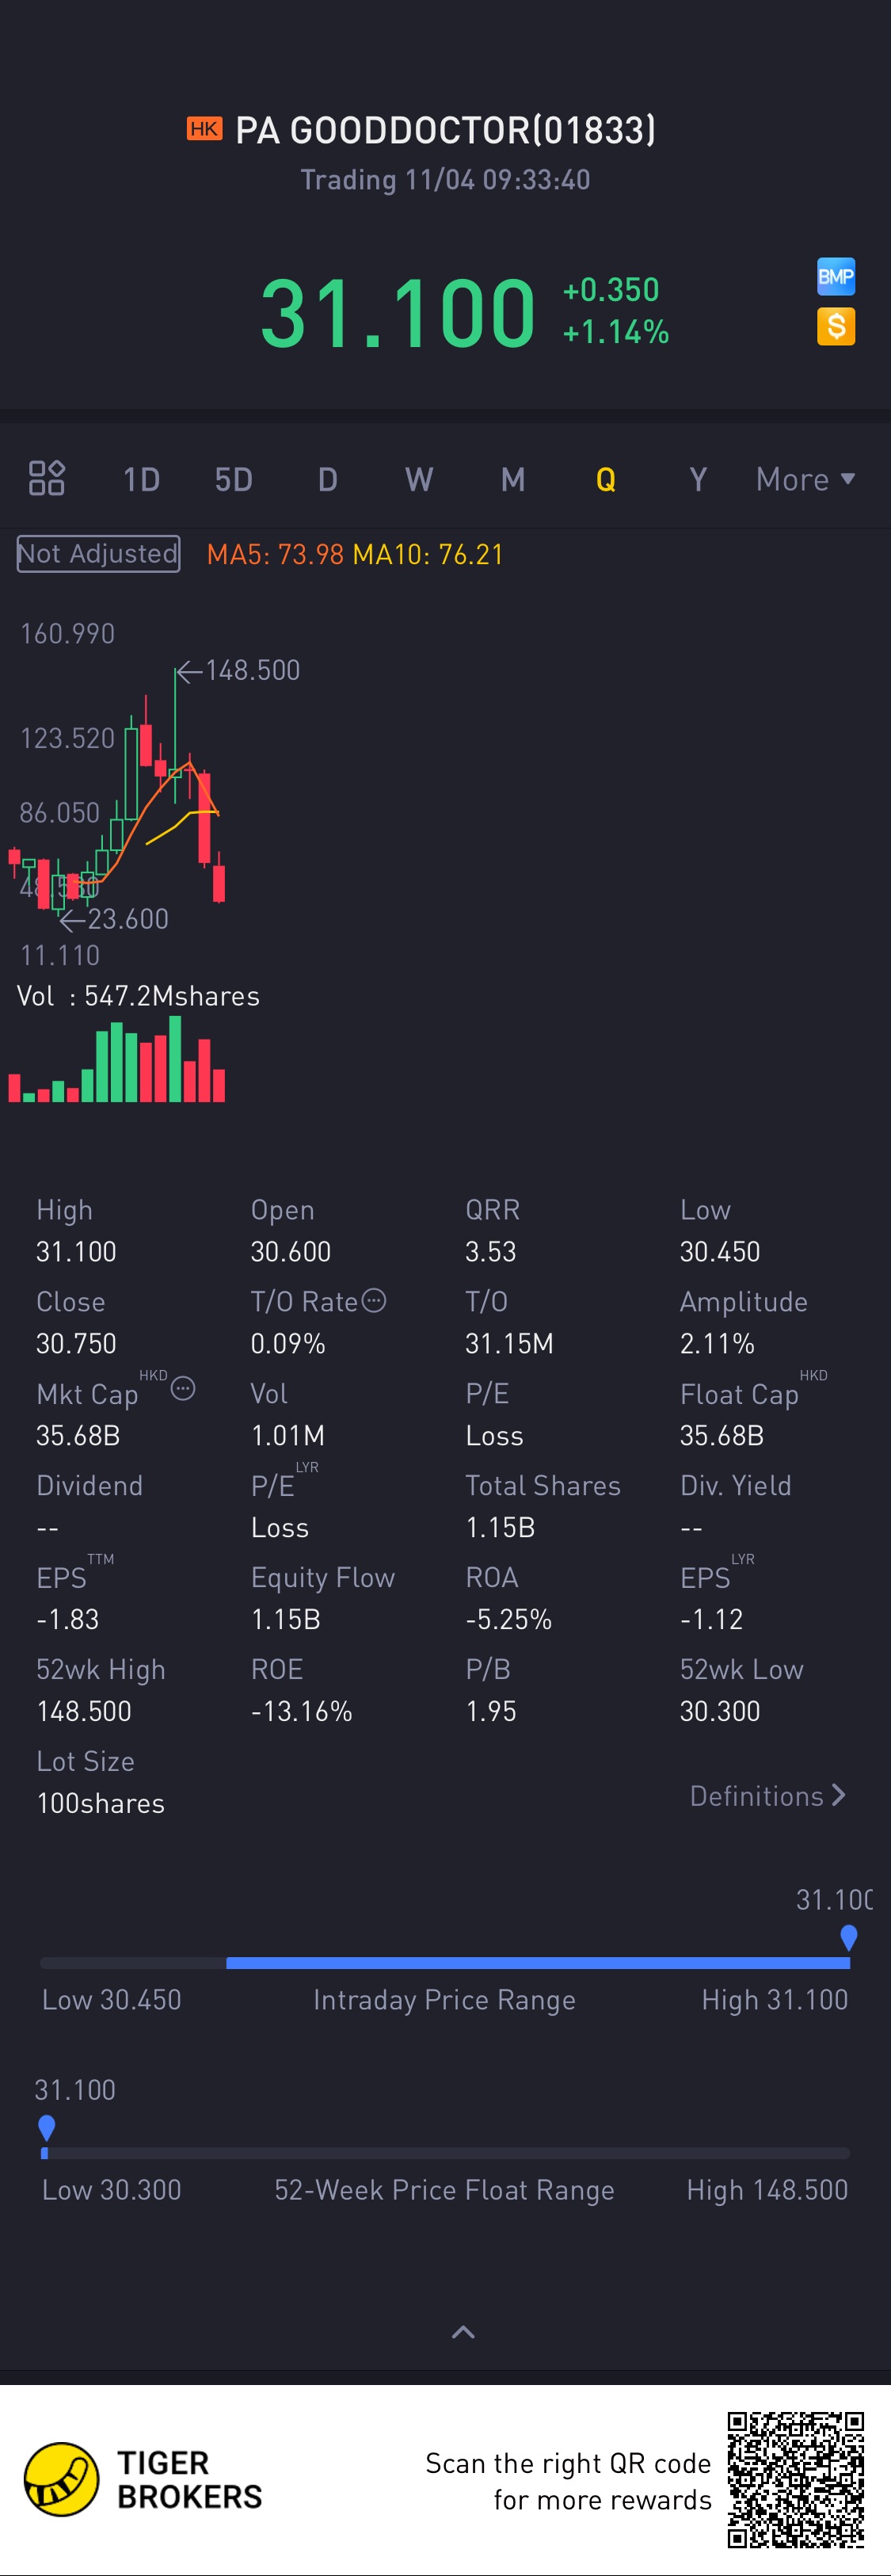Tap the Float Cap label
This screenshot has height=2576, width=891.
pos(739,1394)
